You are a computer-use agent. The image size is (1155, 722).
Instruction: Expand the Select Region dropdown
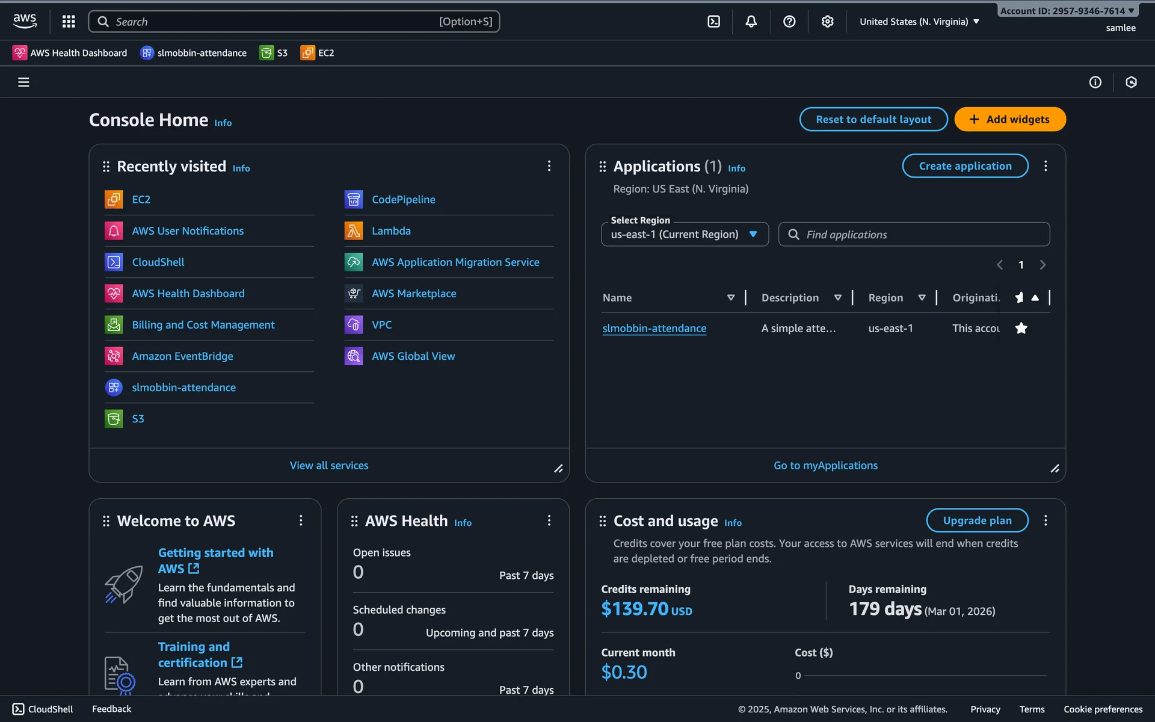(685, 234)
